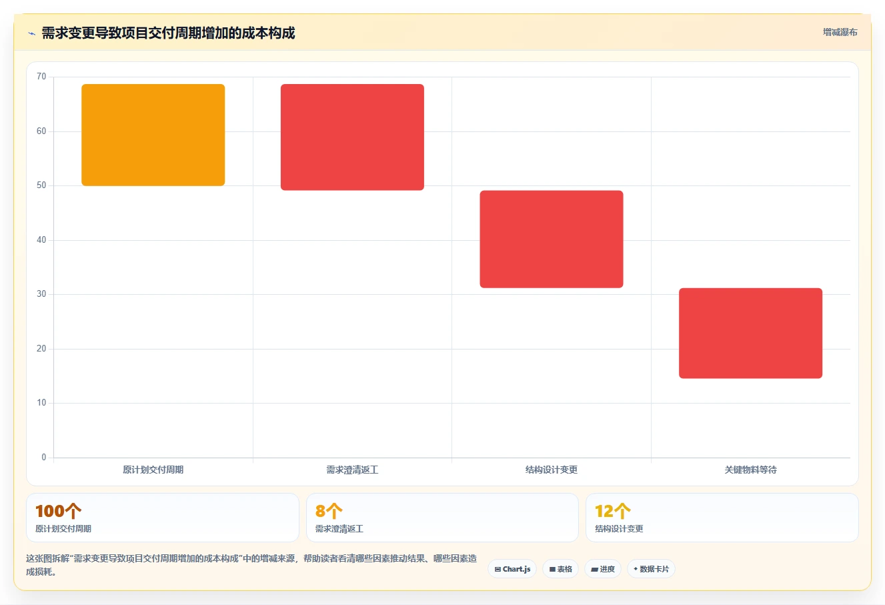Select the 表格 tag chip
This screenshot has width=885, height=605.
tap(561, 569)
